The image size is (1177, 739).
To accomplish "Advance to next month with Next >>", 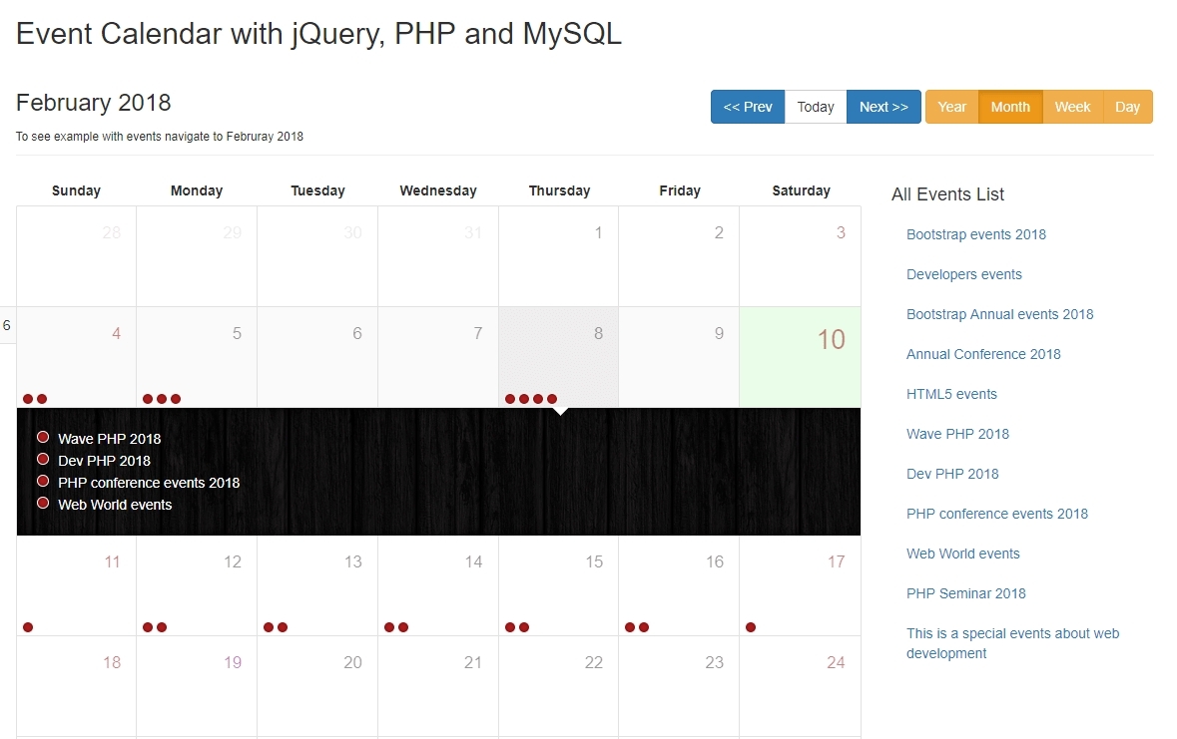I will 883,107.
